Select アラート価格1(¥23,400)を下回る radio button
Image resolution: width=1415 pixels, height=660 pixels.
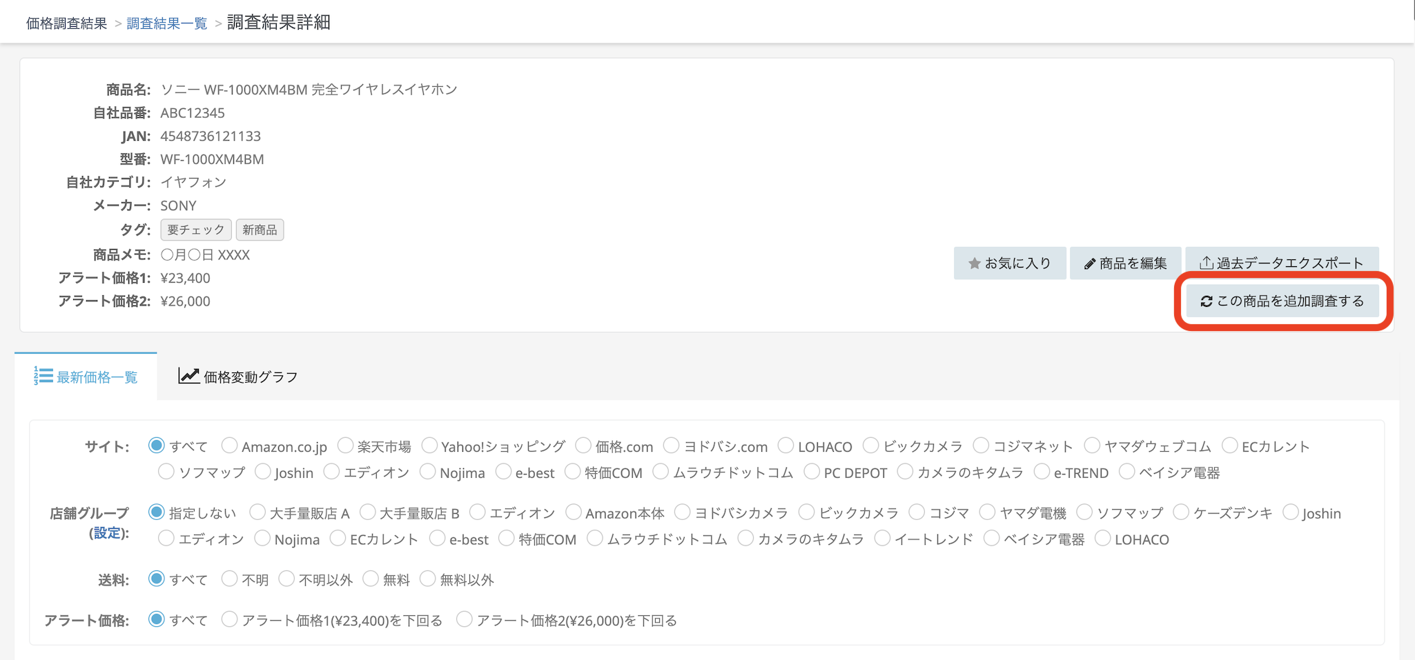[229, 620]
